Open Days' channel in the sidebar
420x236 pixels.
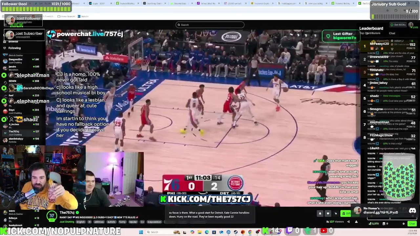21,111
